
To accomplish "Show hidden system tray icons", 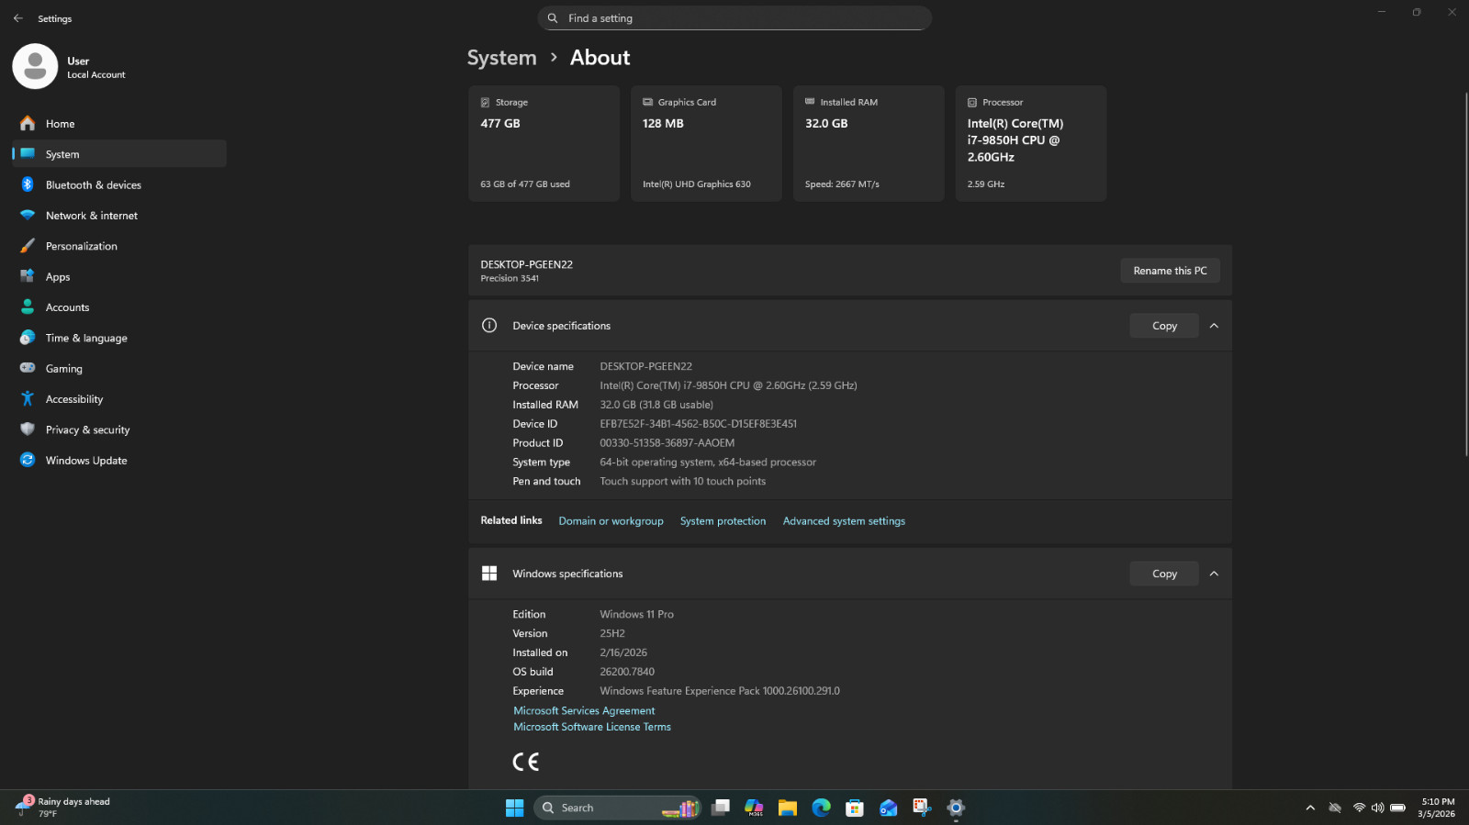I will (x=1310, y=808).
